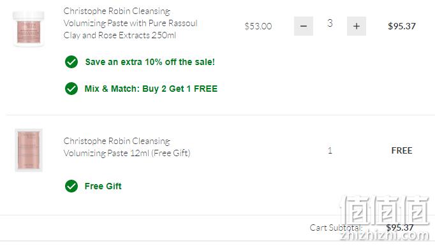This screenshot has height=246, width=435.
Task: Click the green Free Gift promotion label
Action: (x=103, y=186)
